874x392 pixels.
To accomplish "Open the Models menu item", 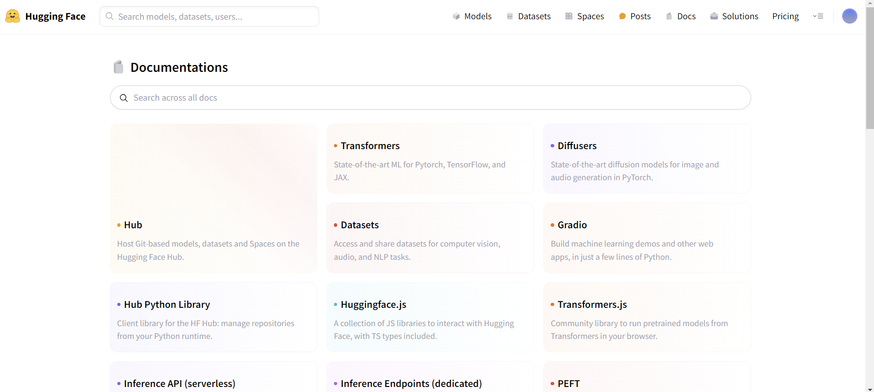I will pyautogui.click(x=472, y=16).
